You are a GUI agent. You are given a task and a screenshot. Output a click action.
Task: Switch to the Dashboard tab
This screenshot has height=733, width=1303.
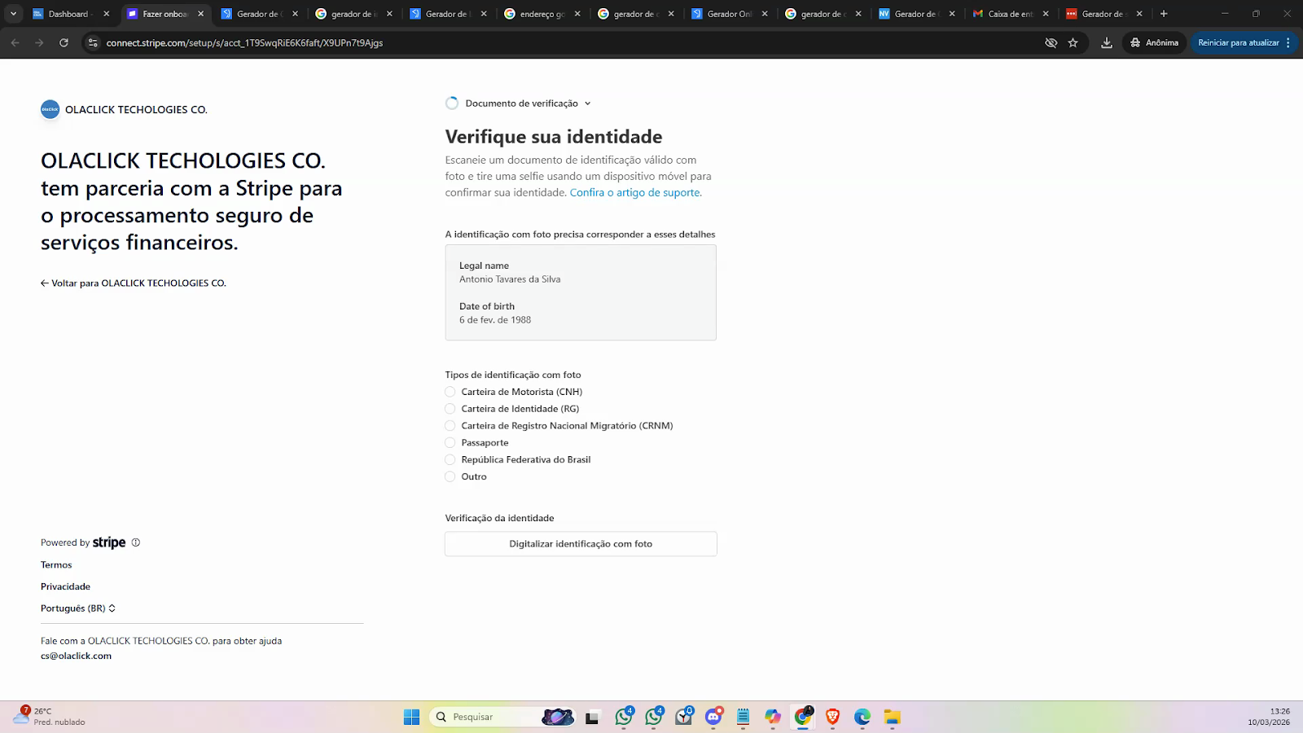click(x=68, y=14)
